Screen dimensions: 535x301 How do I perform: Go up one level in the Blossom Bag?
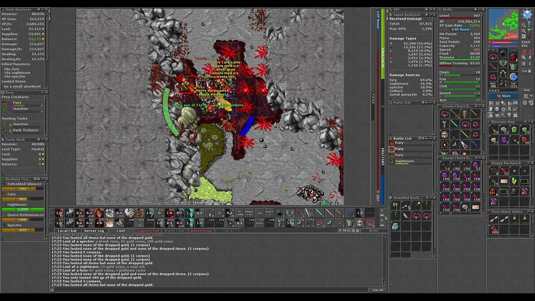(x=526, y=122)
